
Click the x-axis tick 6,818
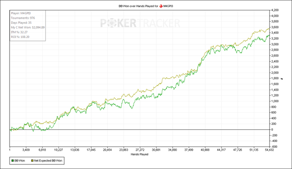[x=42, y=150]
